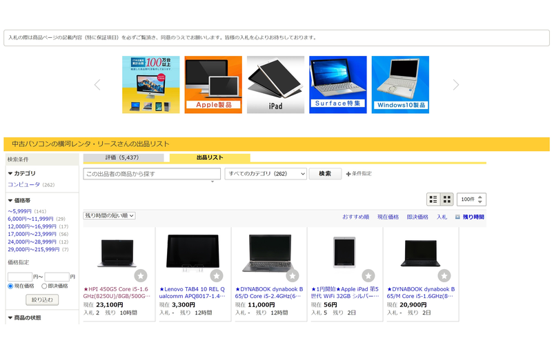This screenshot has height=345, width=552.
Task: Sort by 残り時間
Action: [473, 217]
